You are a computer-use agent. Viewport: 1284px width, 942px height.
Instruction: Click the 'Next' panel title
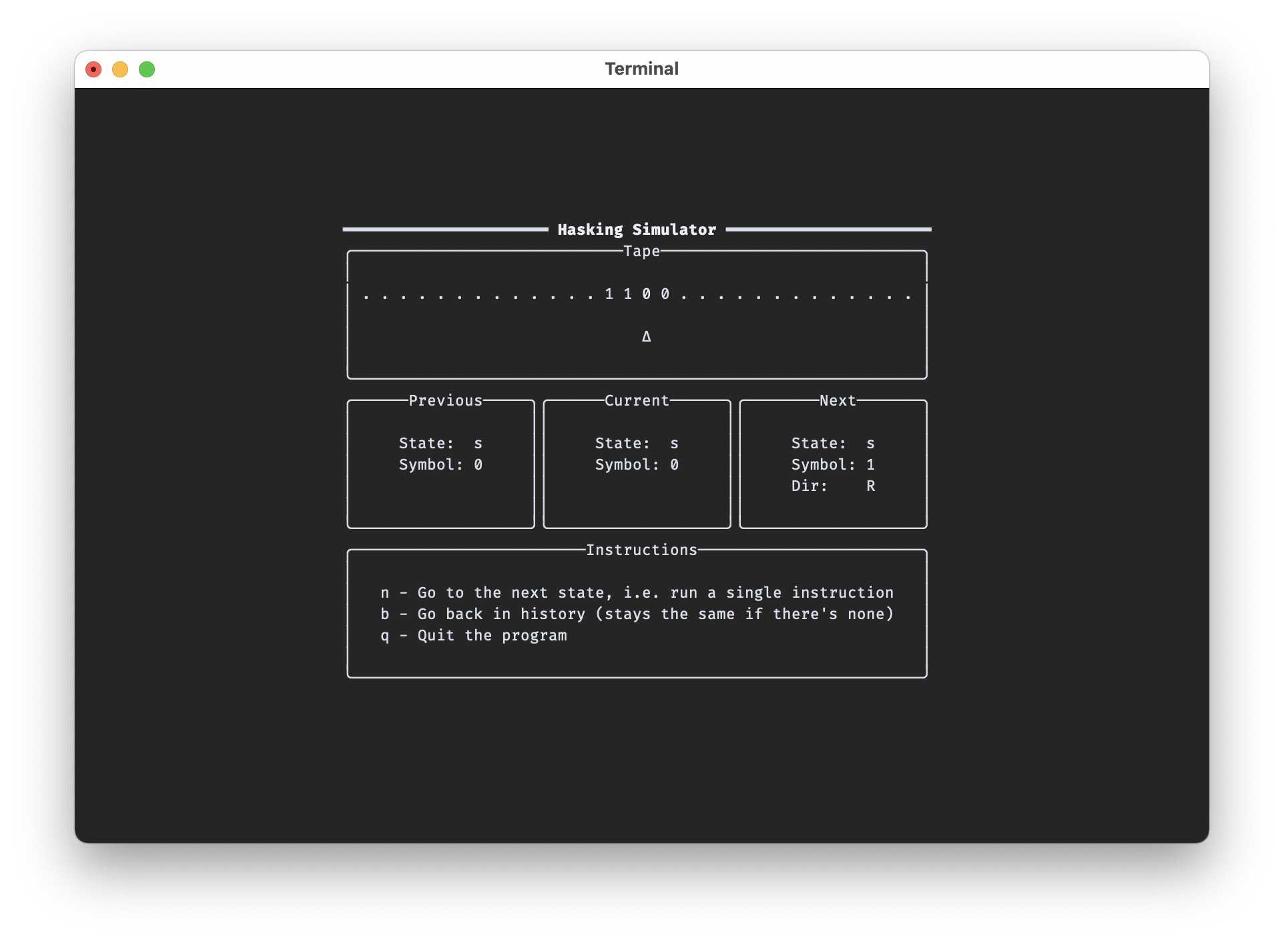(x=838, y=400)
